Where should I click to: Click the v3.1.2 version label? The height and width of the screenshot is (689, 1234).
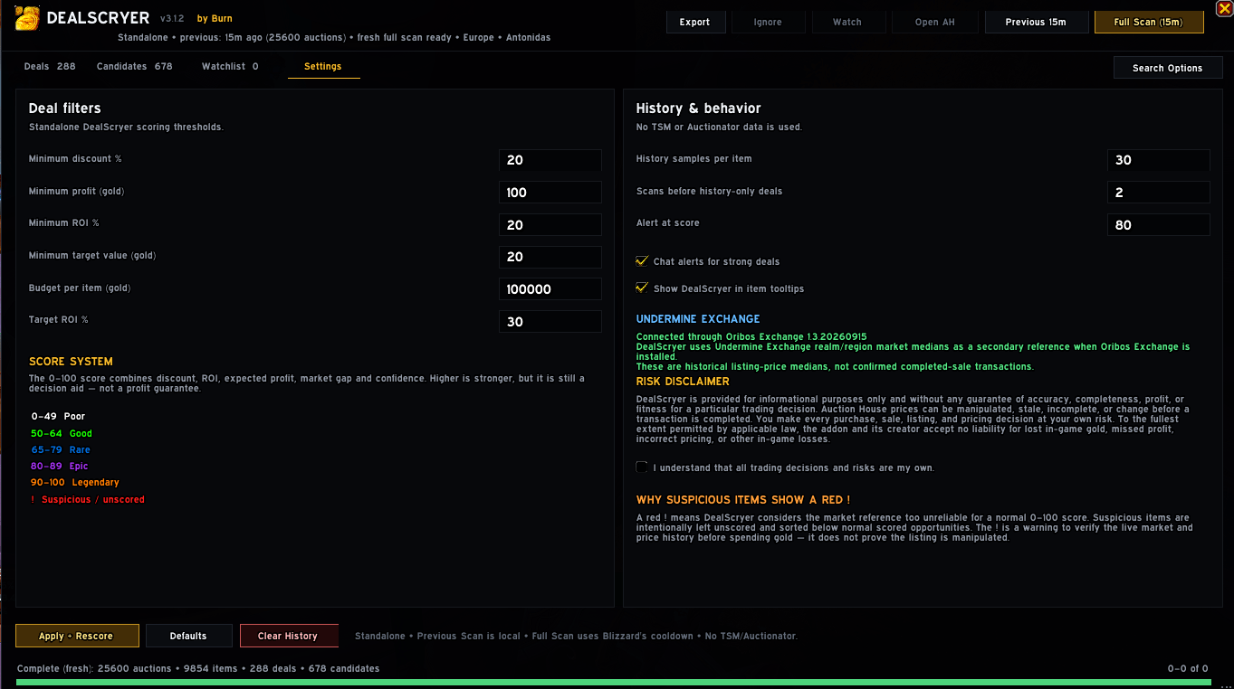click(172, 18)
